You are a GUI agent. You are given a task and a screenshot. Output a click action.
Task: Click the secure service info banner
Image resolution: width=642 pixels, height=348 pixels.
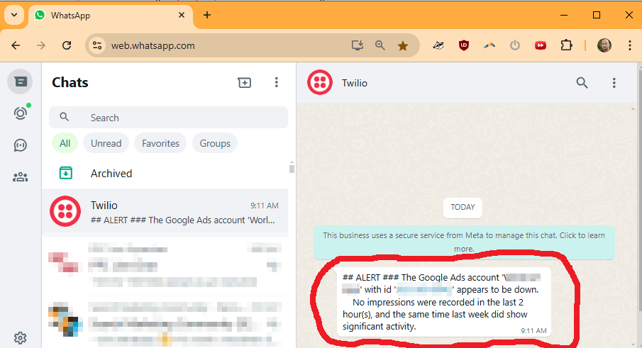pyautogui.click(x=464, y=242)
